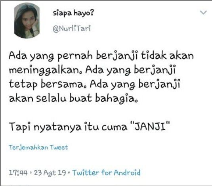The image size is (212, 186).
Task: Click the display name "siapa hayo?"
Action: pos(73,13)
